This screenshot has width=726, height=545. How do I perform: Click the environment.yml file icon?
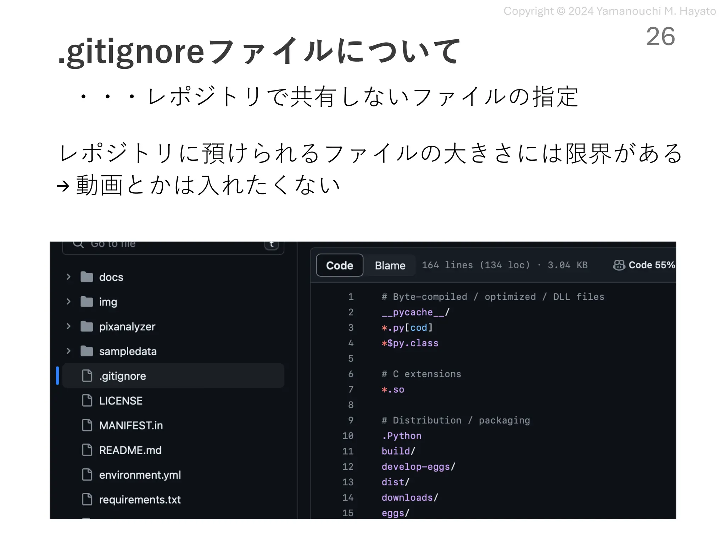click(x=87, y=475)
